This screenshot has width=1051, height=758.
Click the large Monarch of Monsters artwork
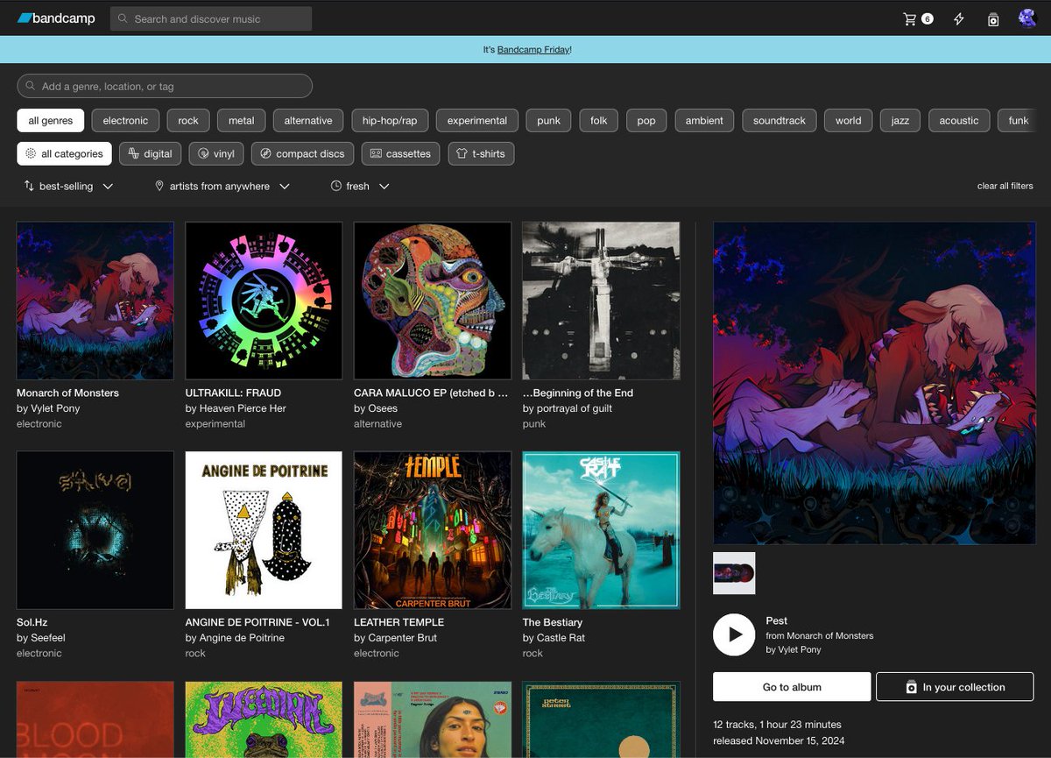point(874,383)
